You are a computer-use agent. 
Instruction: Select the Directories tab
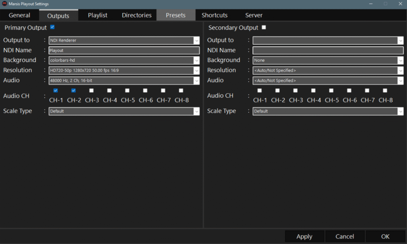[x=136, y=15]
